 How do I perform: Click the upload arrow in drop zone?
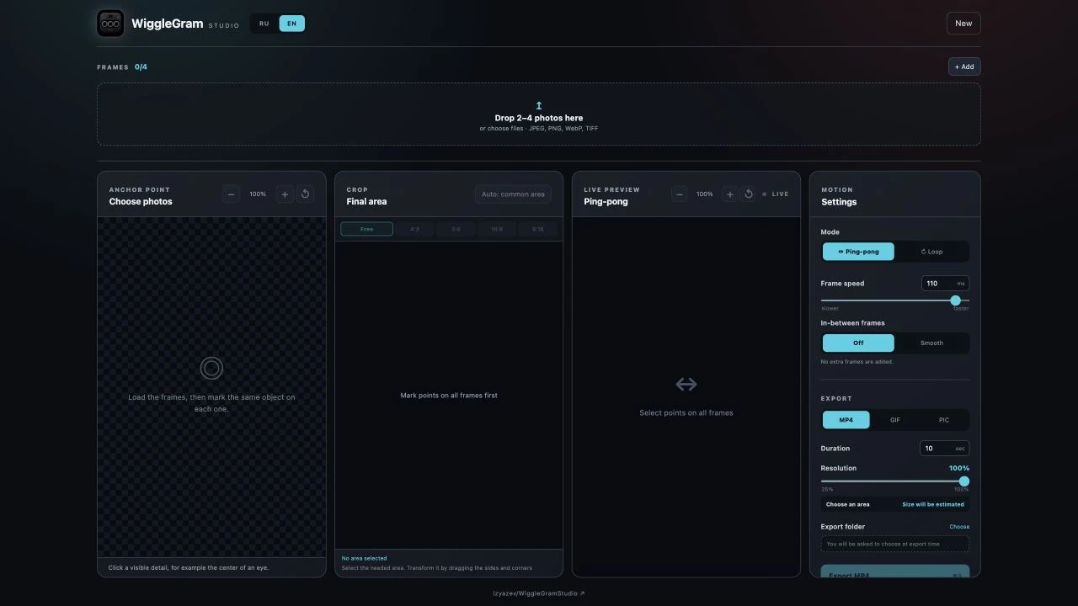point(539,106)
